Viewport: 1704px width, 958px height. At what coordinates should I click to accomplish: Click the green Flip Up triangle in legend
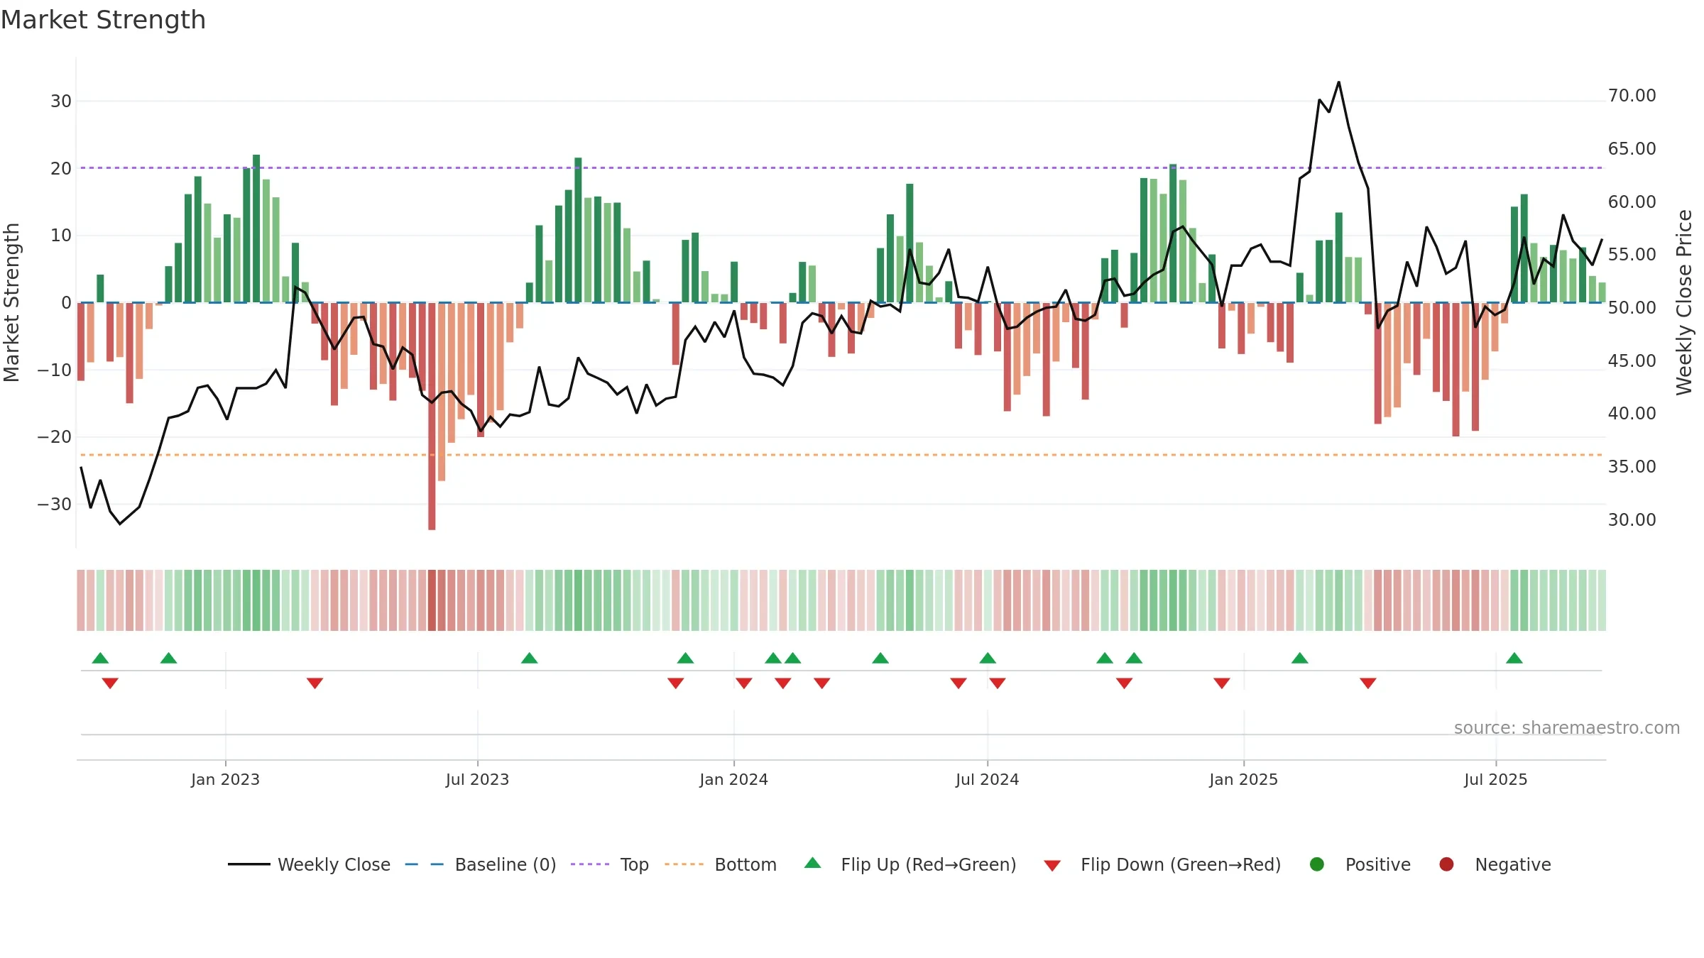coord(813,863)
